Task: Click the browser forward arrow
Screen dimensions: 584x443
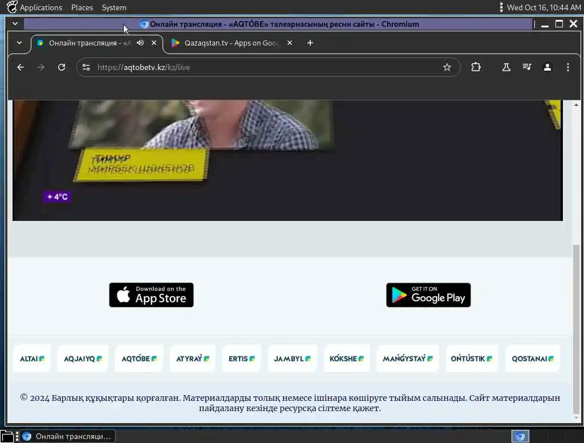Action: click(x=41, y=67)
